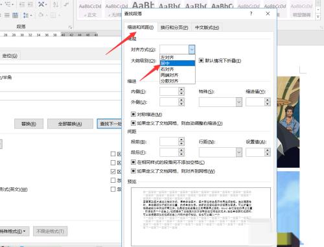This screenshot has height=247, width=324.
Task: Click the shading paint bucket icon
Action: 41,15
